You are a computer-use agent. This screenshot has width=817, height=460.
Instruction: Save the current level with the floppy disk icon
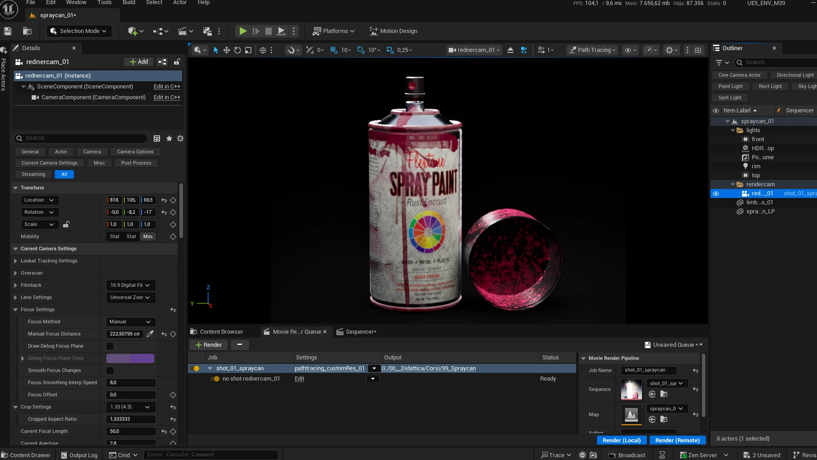coord(8,31)
